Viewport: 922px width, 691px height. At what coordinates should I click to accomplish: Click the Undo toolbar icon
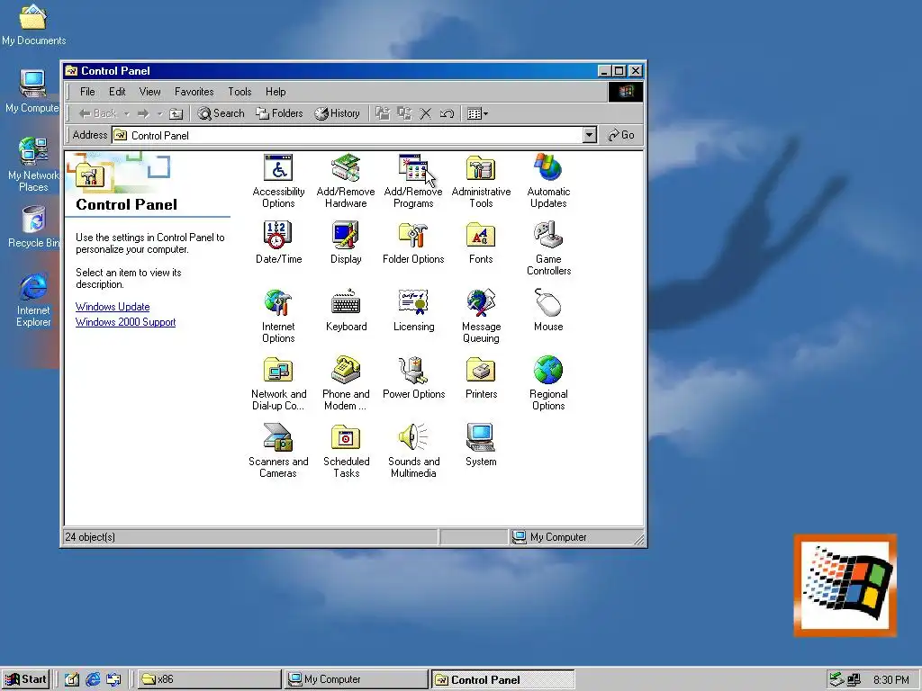(447, 113)
